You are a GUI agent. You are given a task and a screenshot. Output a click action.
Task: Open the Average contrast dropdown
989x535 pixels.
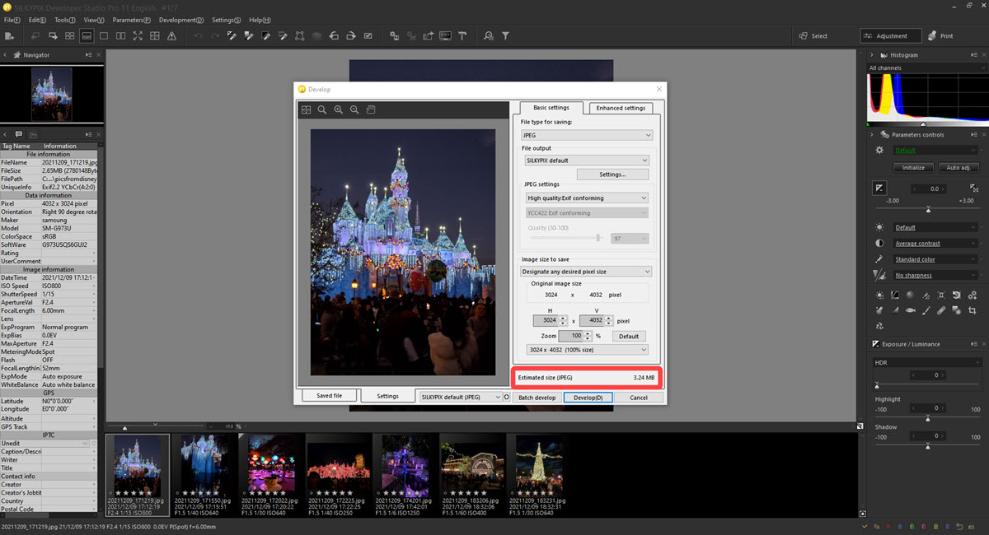(x=936, y=244)
